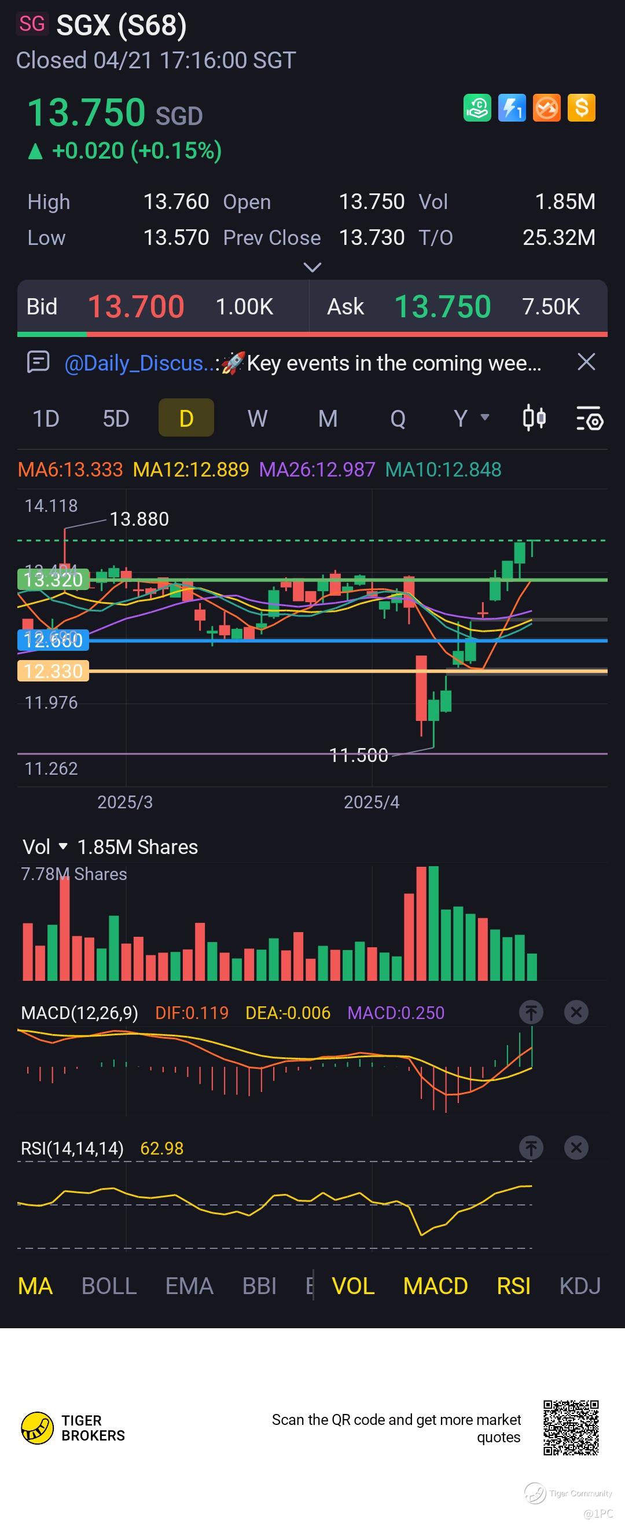Remove the MACD indicator panel
Image resolution: width=625 pixels, height=1528 pixels.
pyautogui.click(x=576, y=1012)
